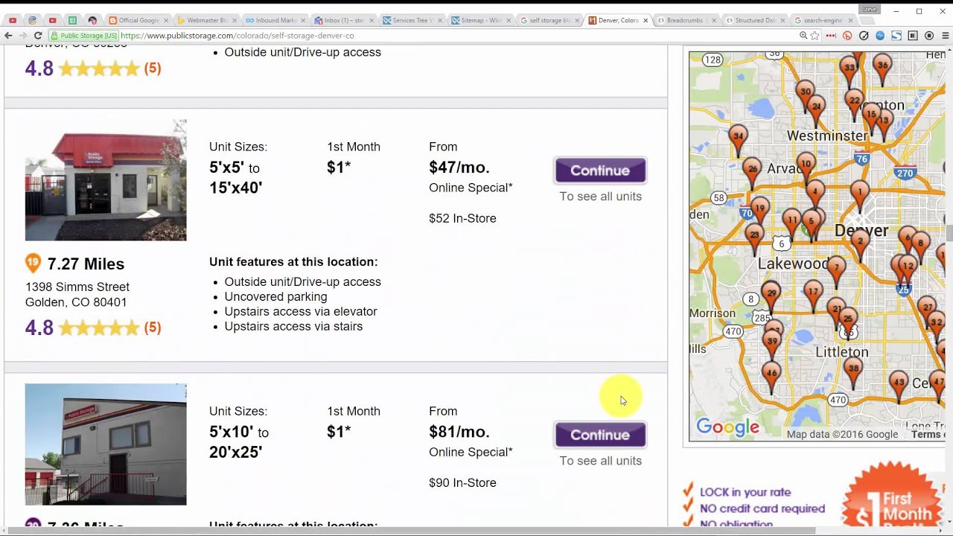Close the Breadcrumbs tab

(713, 20)
